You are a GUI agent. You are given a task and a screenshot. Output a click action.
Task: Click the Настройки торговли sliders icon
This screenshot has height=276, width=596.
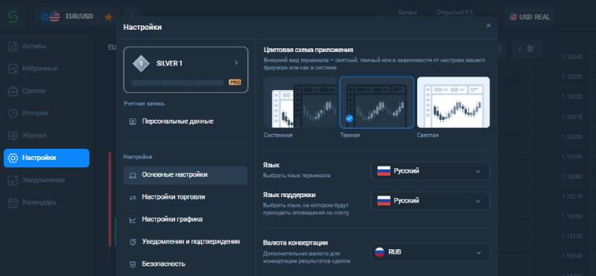pos(133,198)
